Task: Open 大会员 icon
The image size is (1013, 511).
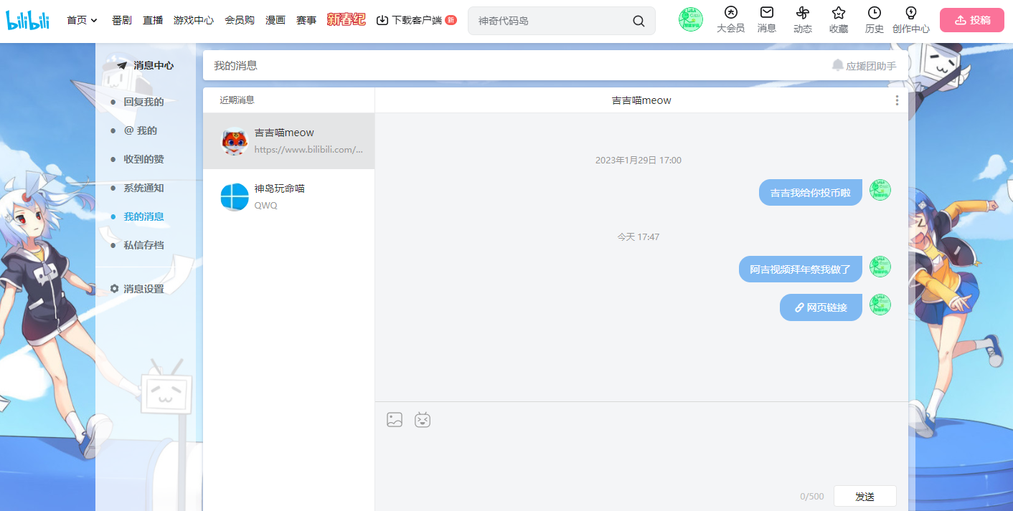Action: point(730,20)
